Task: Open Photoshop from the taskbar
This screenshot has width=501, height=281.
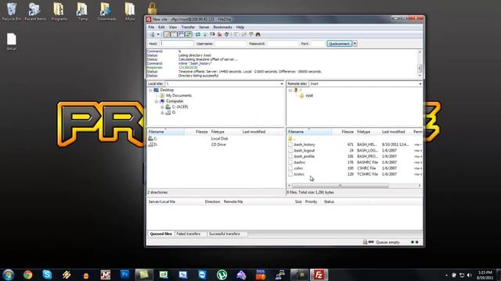Action: [124, 275]
